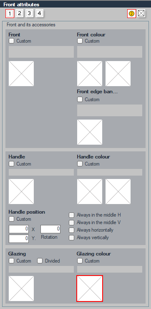Check Always vertically option
151x309 pixels.
click(72, 237)
